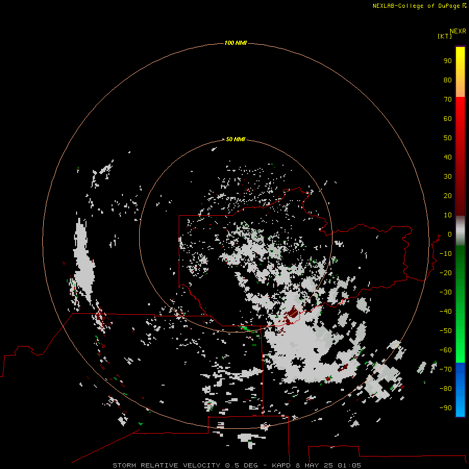Click the 80 value on the velocity scale
The height and width of the screenshot is (469, 469).
click(448, 80)
